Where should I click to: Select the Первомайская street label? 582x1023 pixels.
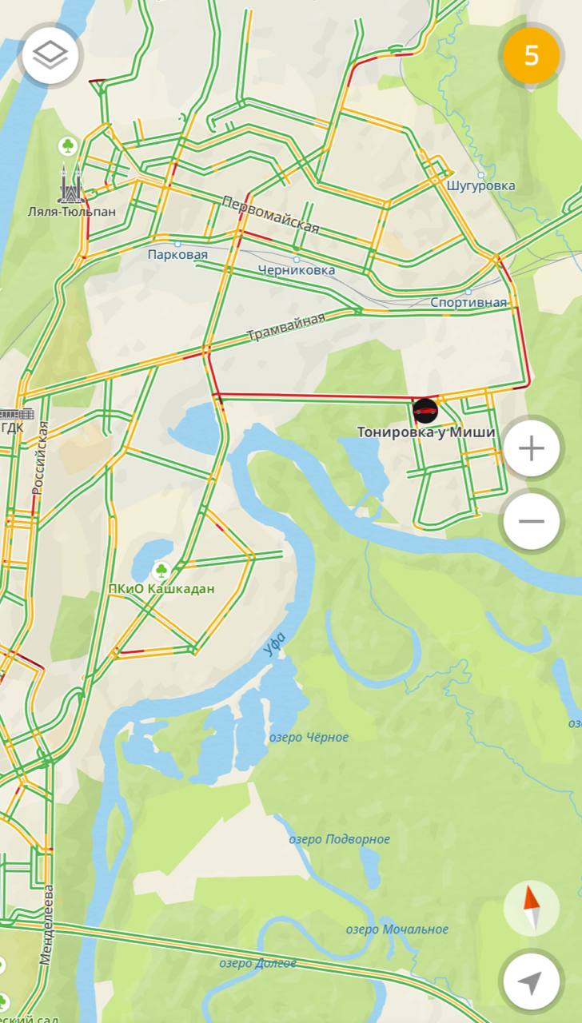pyautogui.click(x=271, y=214)
